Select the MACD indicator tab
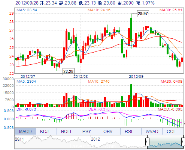The width and height of the screenshot is (185, 150). (x=25, y=131)
